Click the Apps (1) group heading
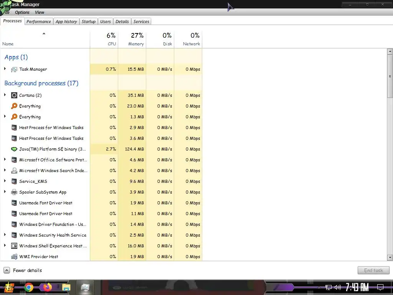This screenshot has width=393, height=295. pyautogui.click(x=16, y=57)
